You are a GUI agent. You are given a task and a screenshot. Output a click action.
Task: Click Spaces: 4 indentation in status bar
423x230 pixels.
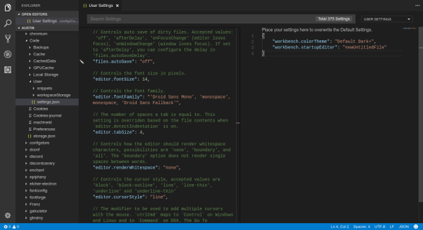point(362,226)
